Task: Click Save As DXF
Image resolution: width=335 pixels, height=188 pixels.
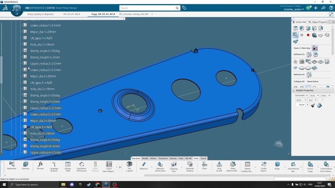Action: coord(219,166)
